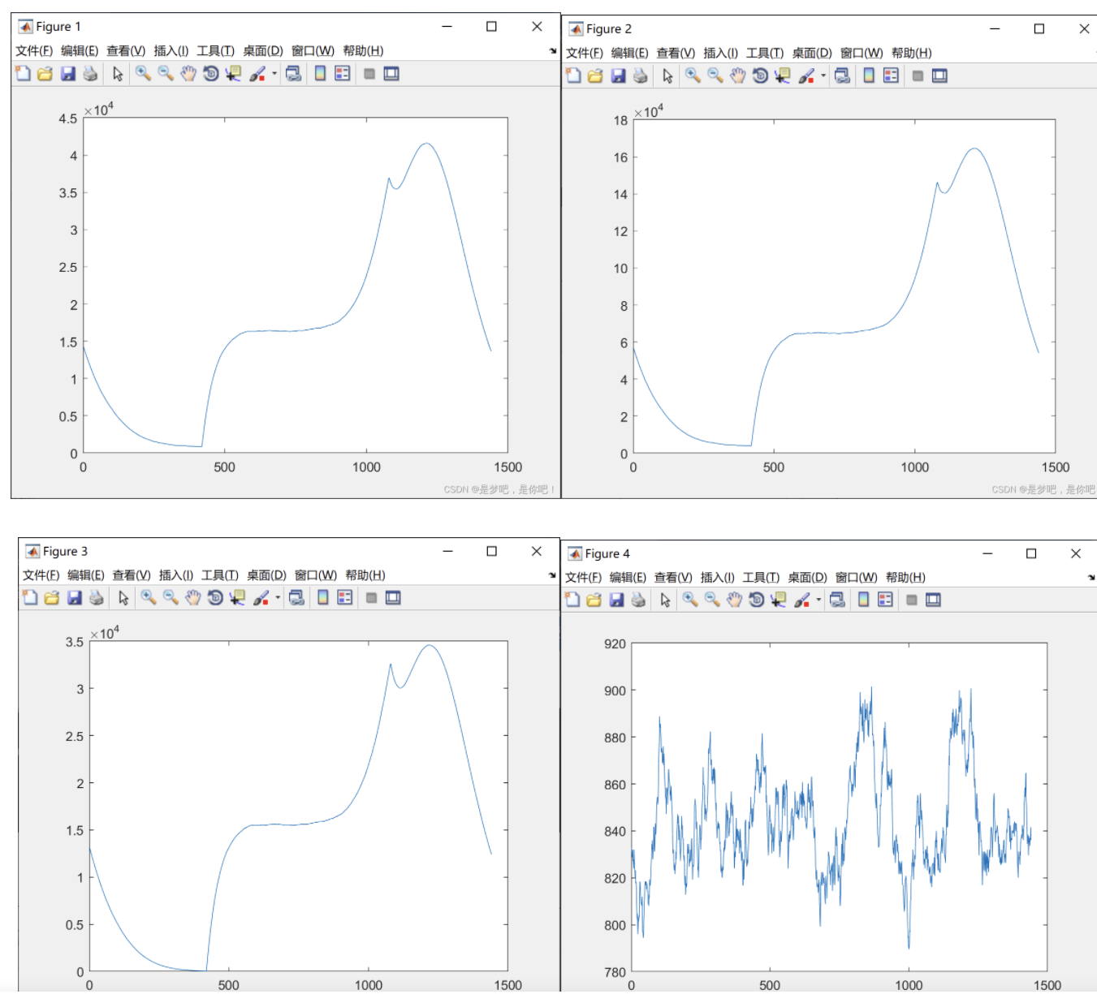Click the Figure 3 window title text
Viewport: 1097px width, 994px height.
(65, 552)
